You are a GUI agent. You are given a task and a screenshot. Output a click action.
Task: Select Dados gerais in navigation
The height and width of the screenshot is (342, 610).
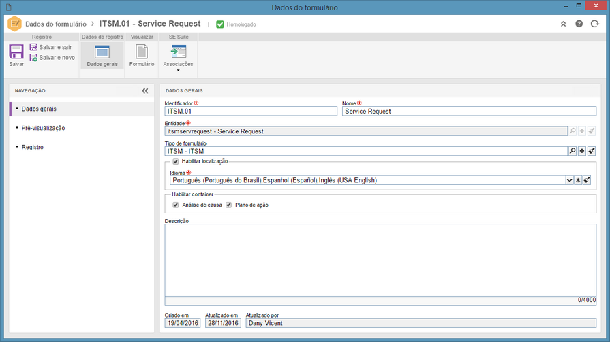[82, 109]
